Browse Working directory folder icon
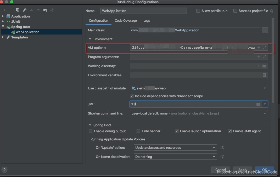Image resolution: width=280 pixels, height=177 pixels. pos(264,66)
